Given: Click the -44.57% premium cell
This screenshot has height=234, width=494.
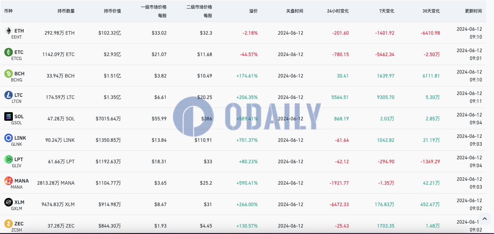Looking at the screenshot, I should click(x=249, y=54).
